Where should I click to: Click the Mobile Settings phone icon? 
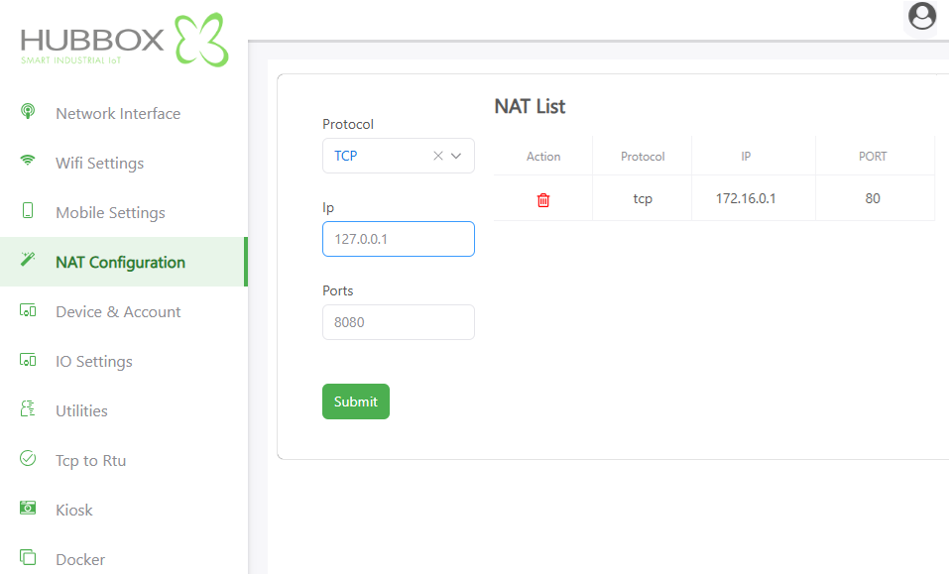pos(28,211)
